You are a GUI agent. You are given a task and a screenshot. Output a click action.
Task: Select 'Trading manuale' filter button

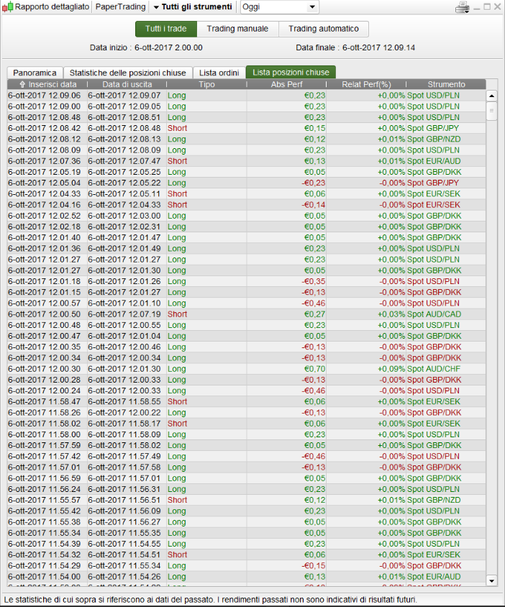pyautogui.click(x=237, y=29)
